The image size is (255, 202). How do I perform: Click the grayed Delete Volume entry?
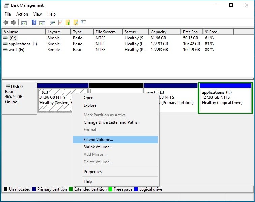(115, 162)
